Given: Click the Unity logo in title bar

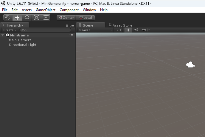Looking at the screenshot, I should pyautogui.click(x=3, y=3).
